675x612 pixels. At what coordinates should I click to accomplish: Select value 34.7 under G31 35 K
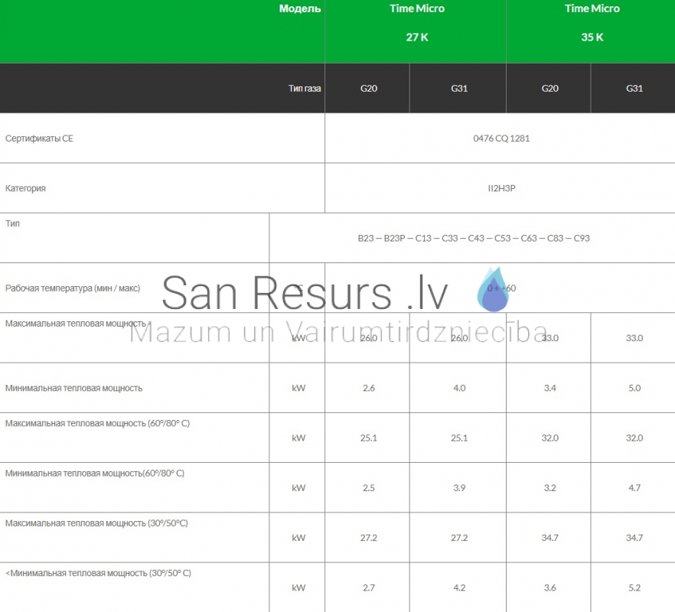click(634, 538)
